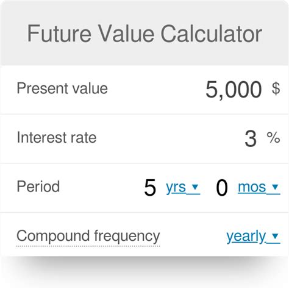Click the Interest rate value 3
Viewport: 289px width, 289px height.
point(251,138)
